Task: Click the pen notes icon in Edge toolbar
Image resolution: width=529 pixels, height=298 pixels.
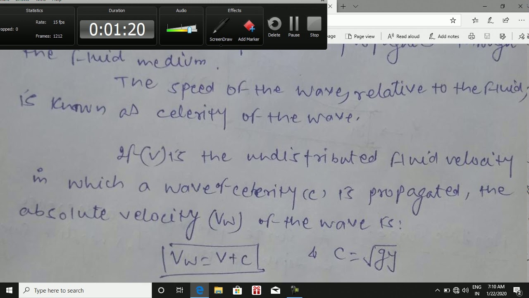Action: pyautogui.click(x=491, y=20)
